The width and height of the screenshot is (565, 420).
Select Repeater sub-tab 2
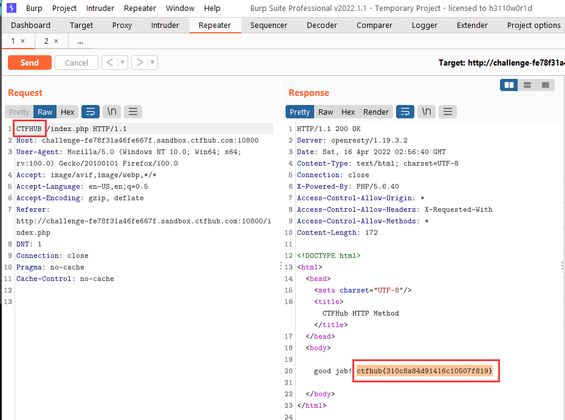tap(46, 41)
